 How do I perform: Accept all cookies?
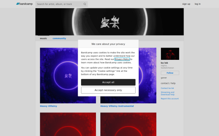[108, 82]
